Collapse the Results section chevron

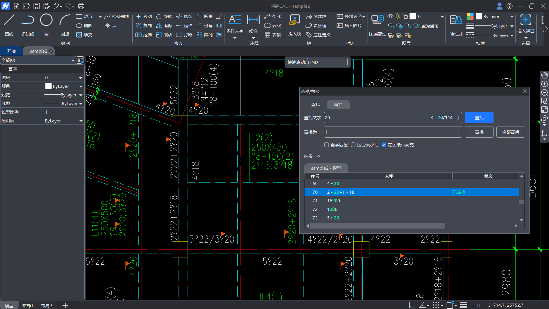tap(318, 156)
